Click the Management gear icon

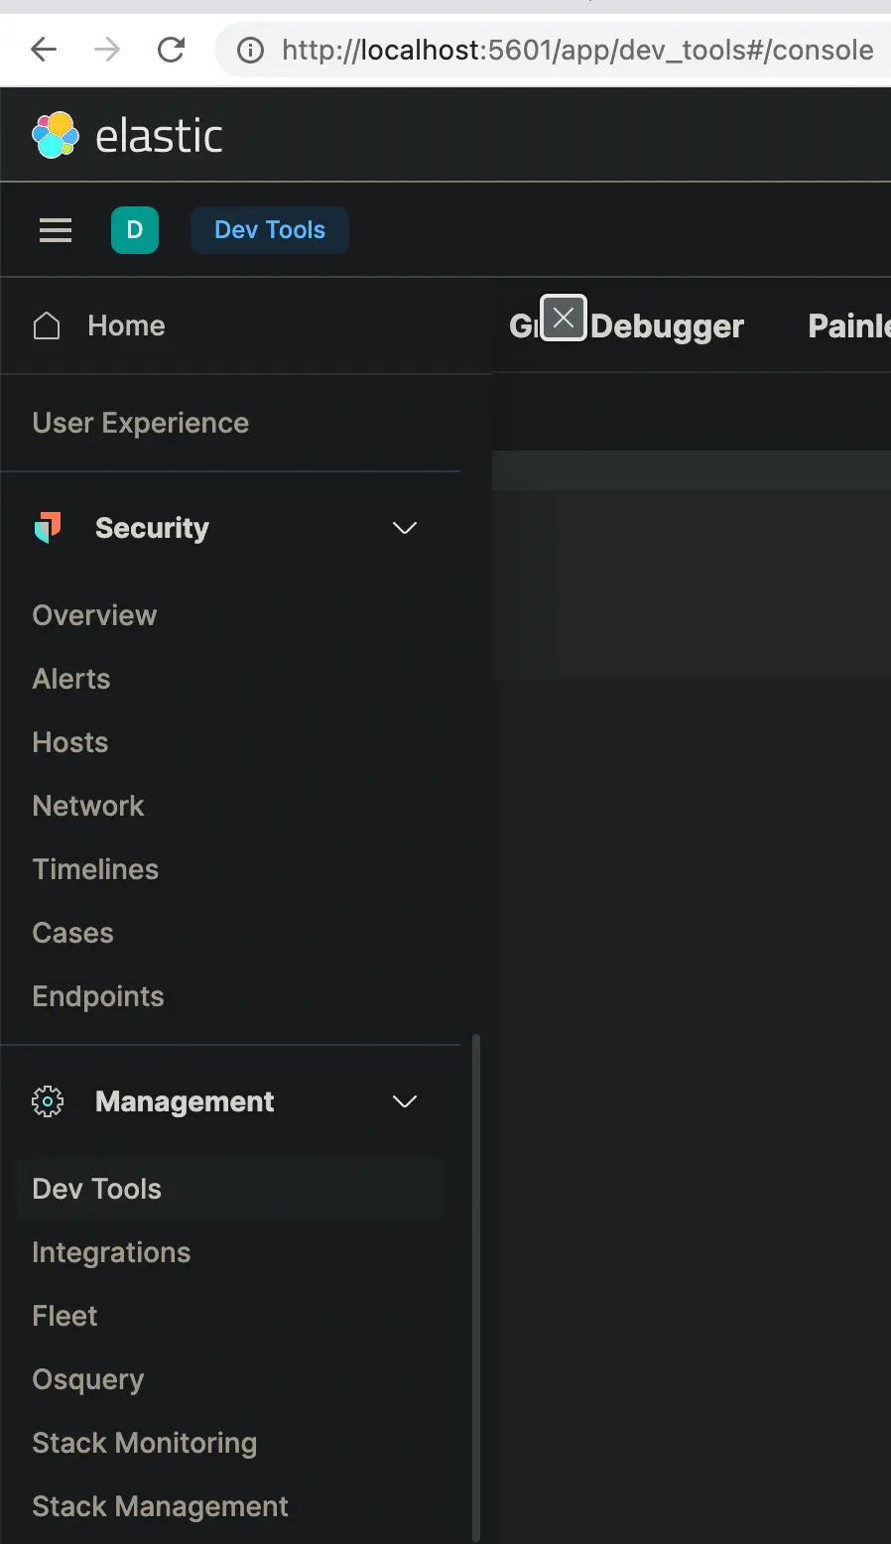47,1101
